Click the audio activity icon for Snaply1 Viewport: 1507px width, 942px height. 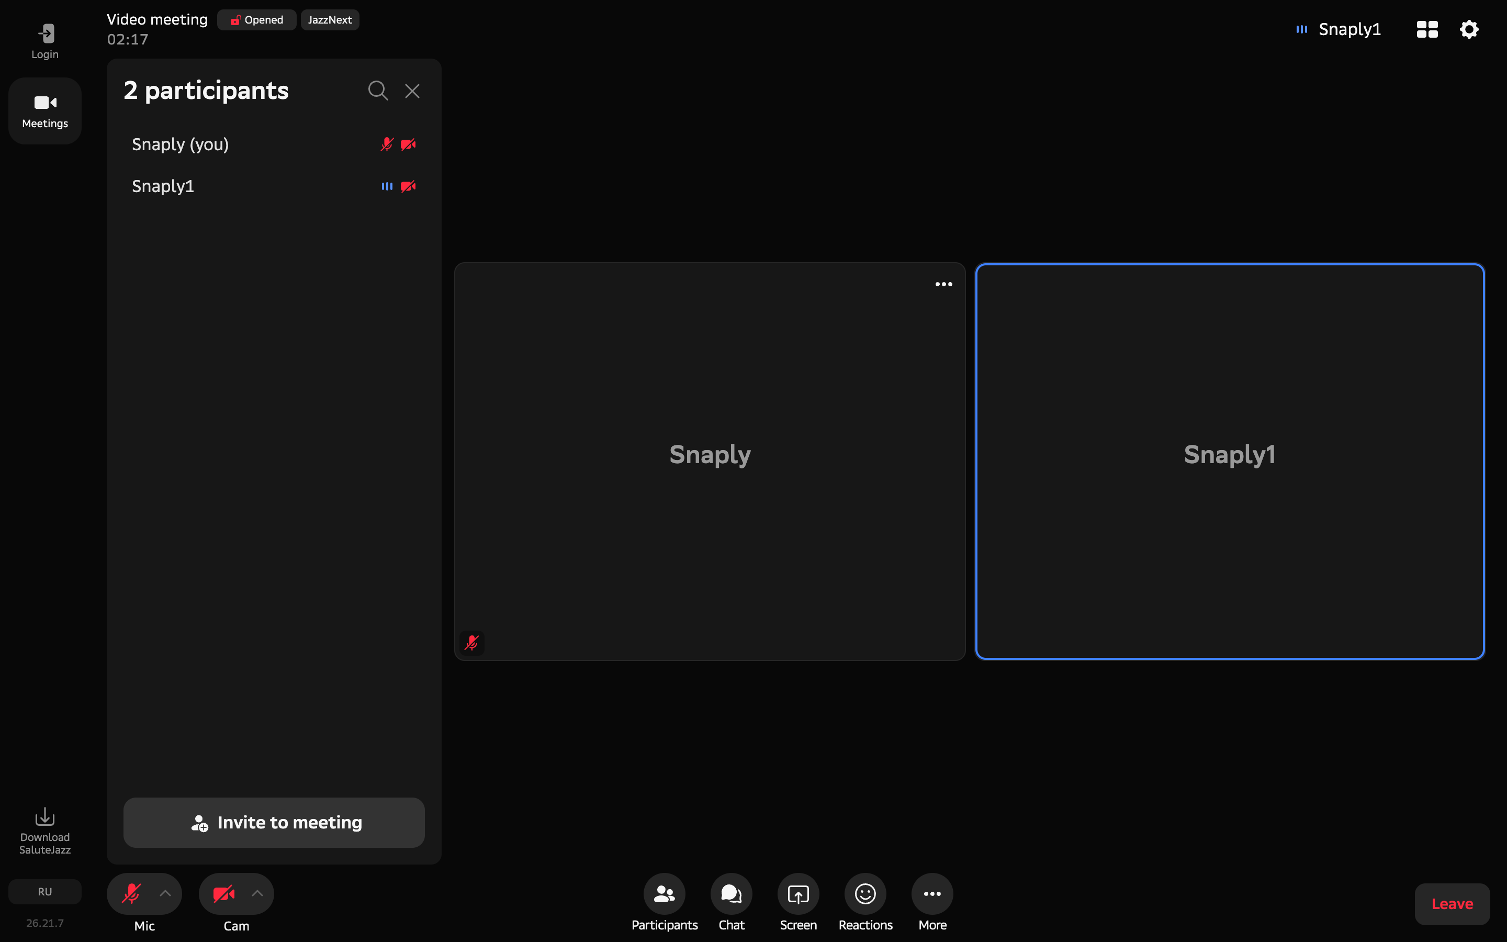point(387,186)
